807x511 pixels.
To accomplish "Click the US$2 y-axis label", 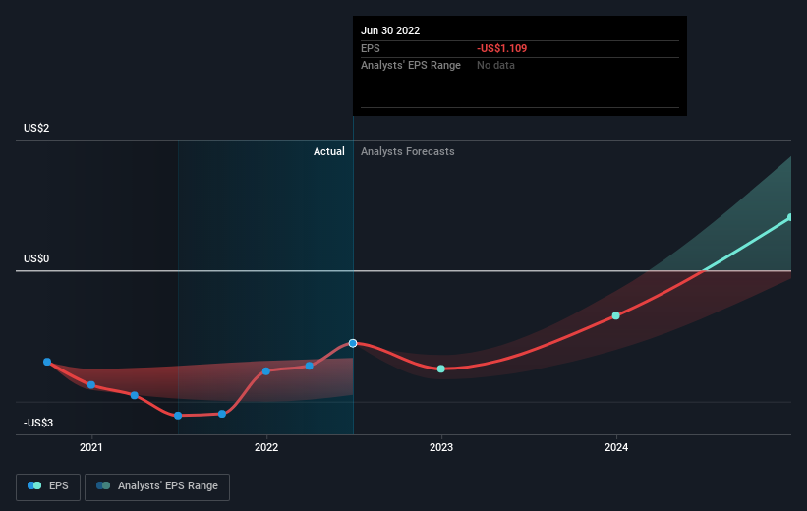I will (36, 128).
